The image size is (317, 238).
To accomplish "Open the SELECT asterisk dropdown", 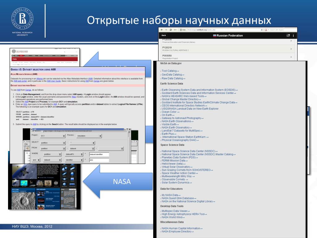I will (x=82, y=143).
